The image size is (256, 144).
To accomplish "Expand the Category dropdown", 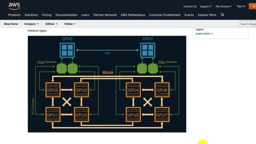I will point(31,24).
